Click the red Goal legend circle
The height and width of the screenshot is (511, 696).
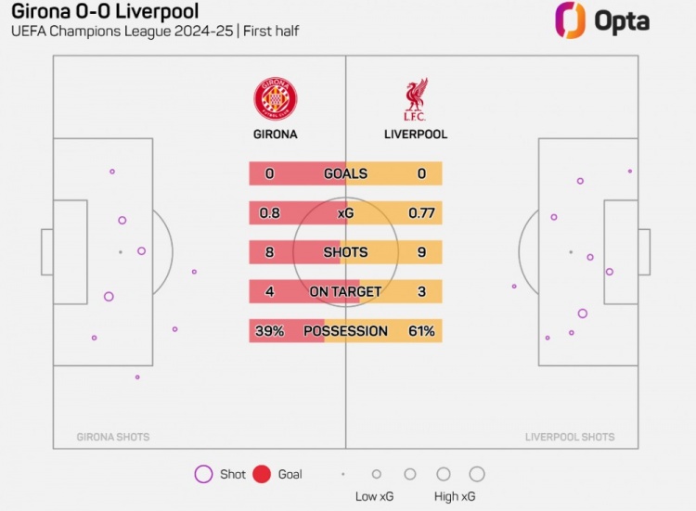(x=262, y=474)
